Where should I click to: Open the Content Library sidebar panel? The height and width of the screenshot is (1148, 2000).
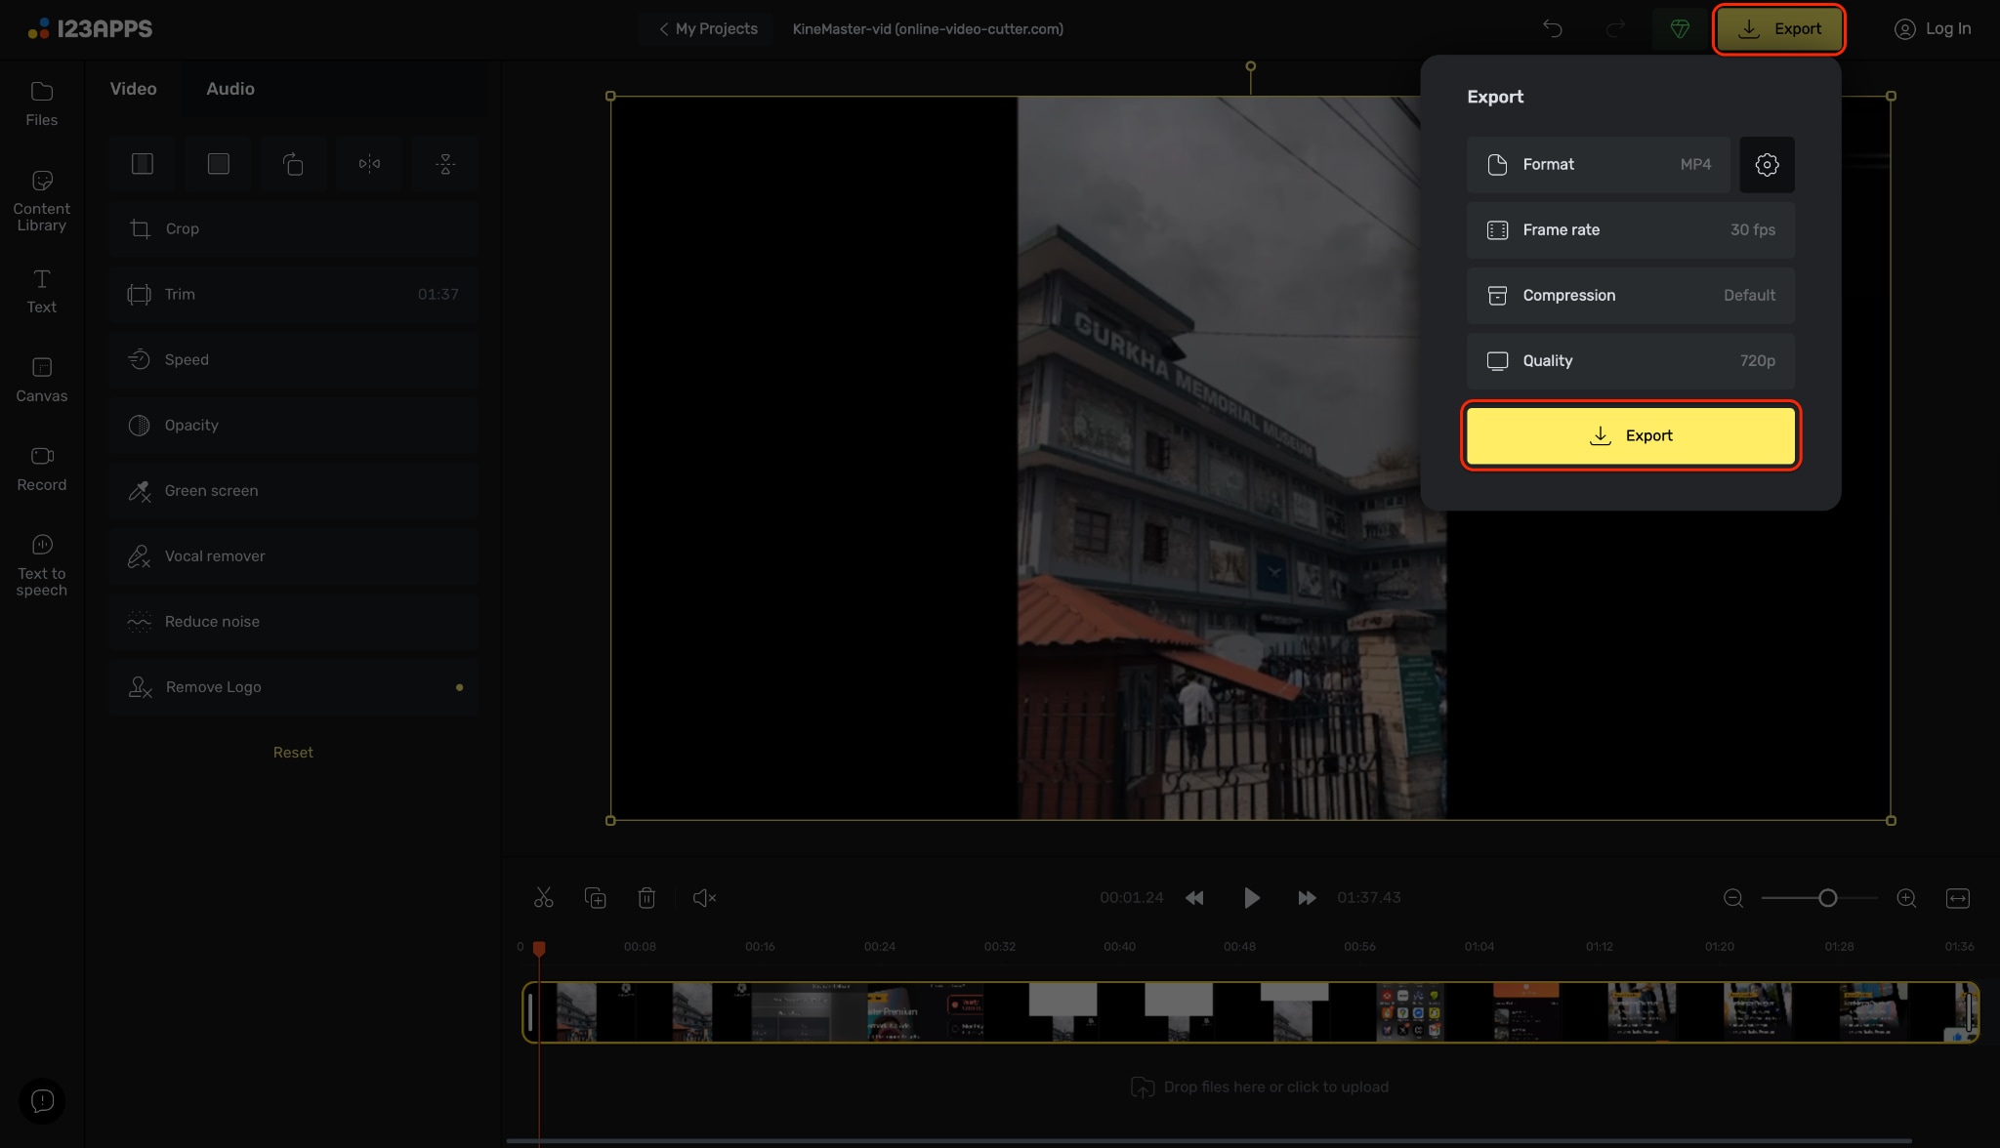[41, 198]
